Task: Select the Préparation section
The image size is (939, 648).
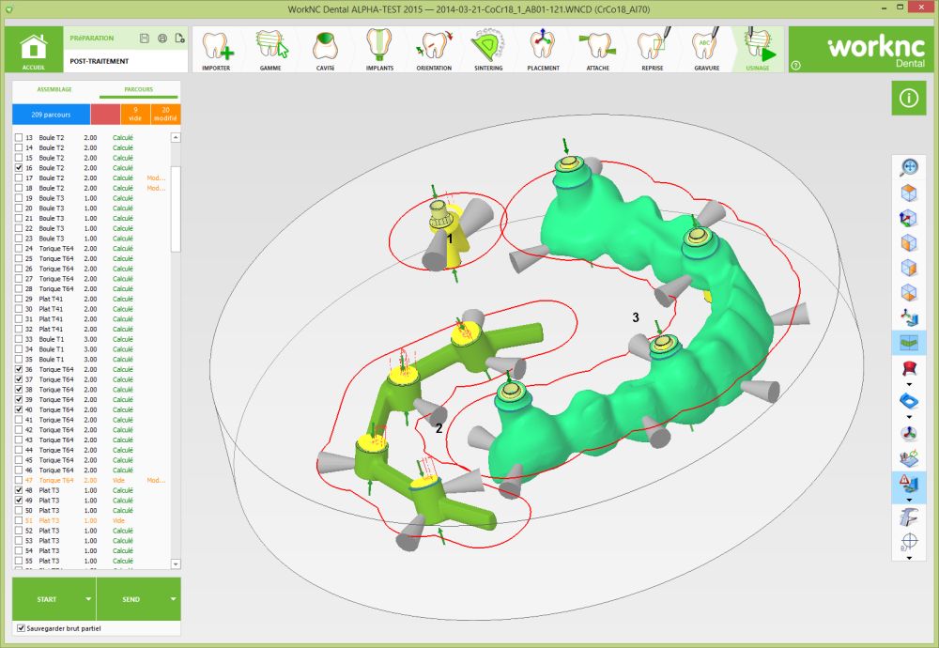Action: (92, 39)
